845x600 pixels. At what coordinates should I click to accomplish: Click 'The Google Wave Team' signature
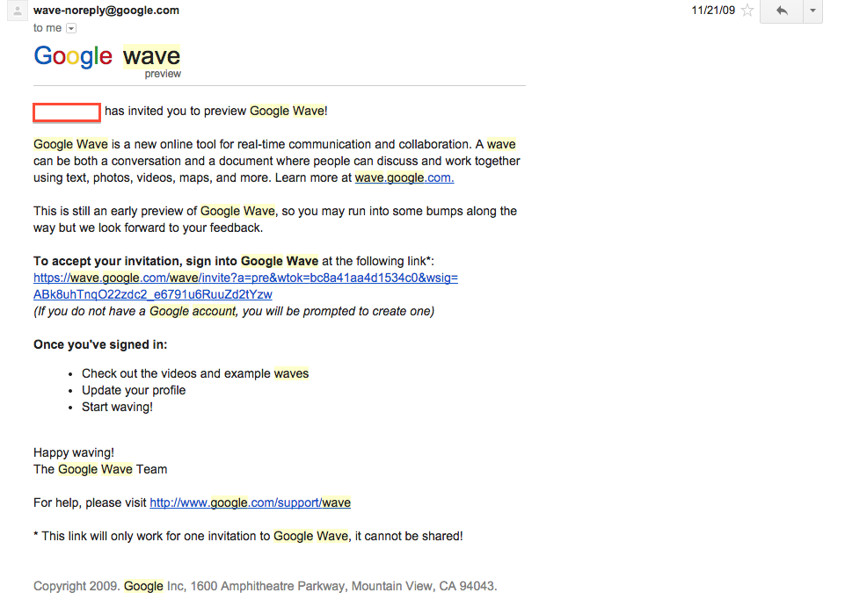point(100,469)
